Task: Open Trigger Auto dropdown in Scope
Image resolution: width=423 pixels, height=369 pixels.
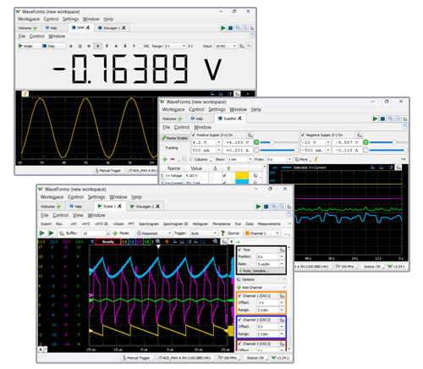Action: [204, 234]
